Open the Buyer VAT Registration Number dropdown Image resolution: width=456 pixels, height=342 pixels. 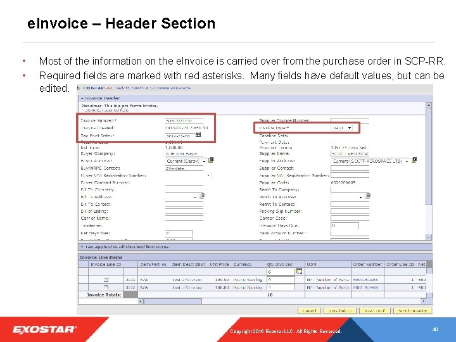coord(208,175)
